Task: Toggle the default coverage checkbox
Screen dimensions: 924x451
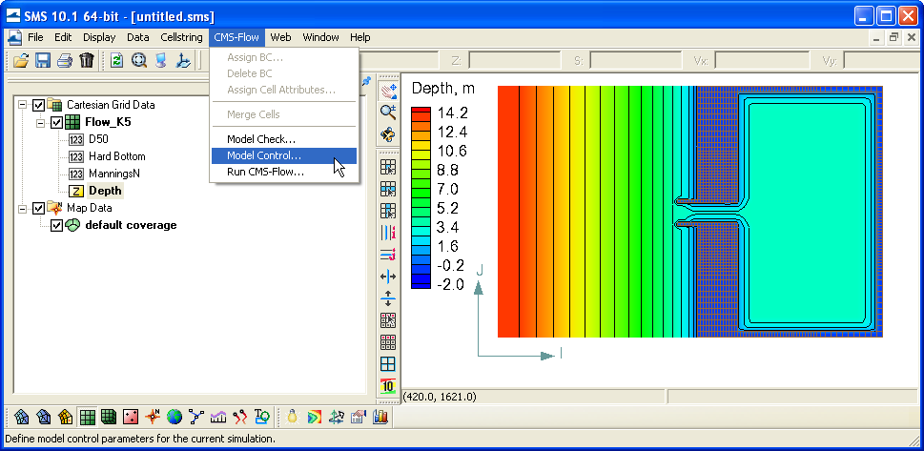Action: pos(56,225)
